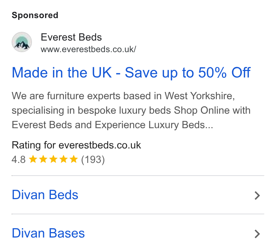The width and height of the screenshot is (276, 252).
Task: Click the fourth gold rating star
Action: (64, 159)
